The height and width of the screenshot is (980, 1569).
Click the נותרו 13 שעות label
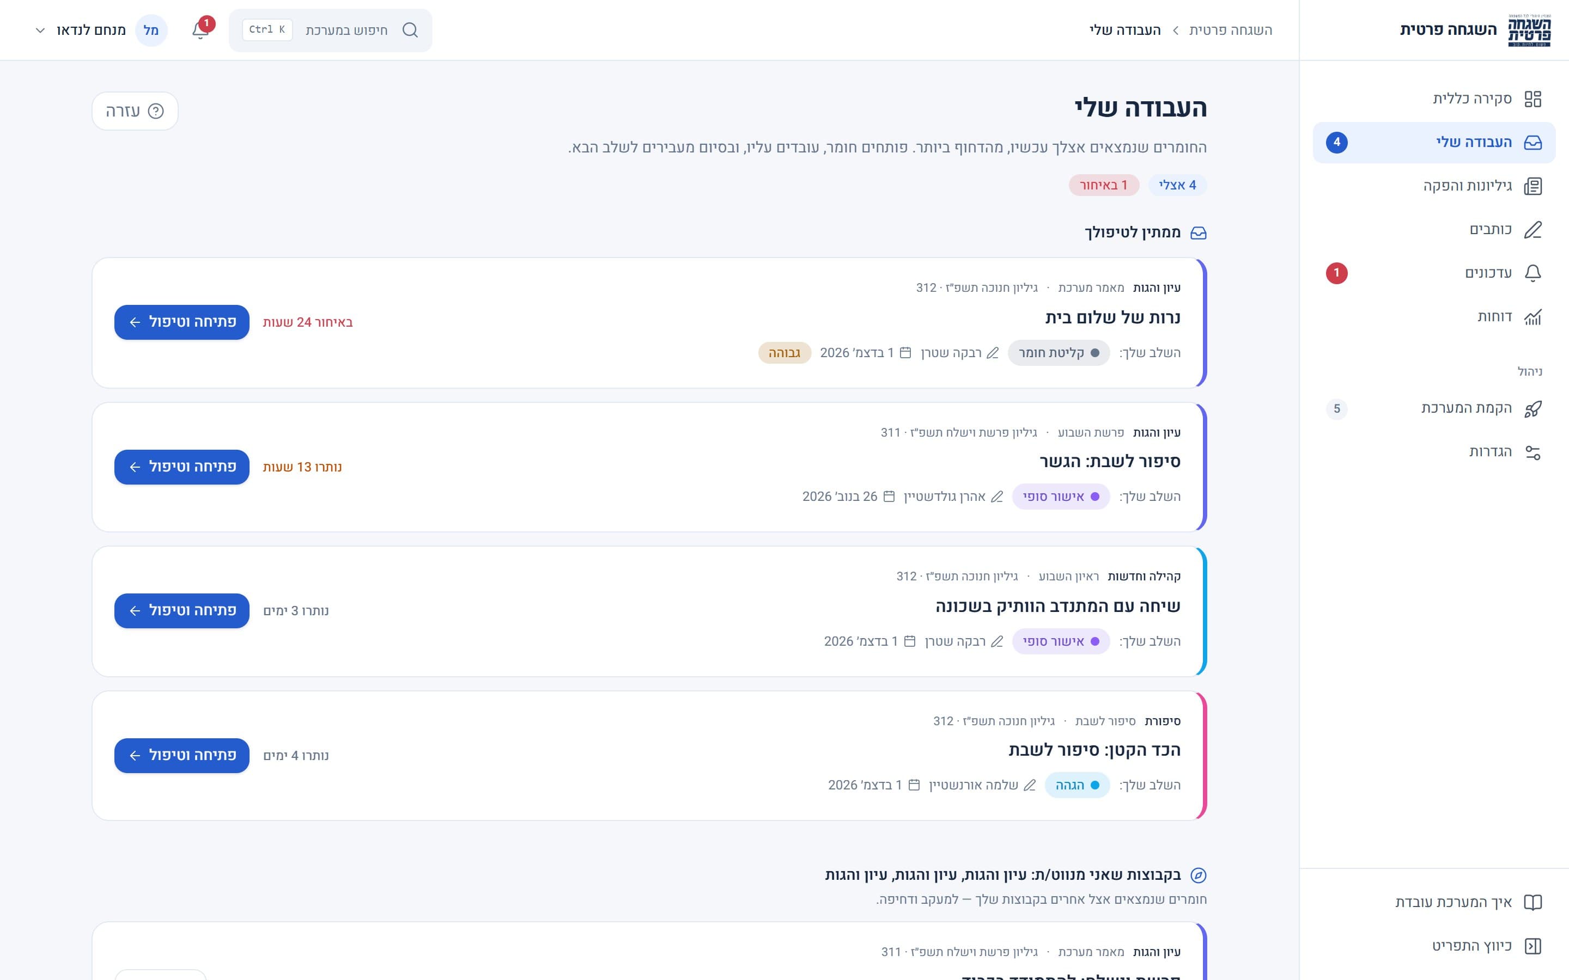302,467
